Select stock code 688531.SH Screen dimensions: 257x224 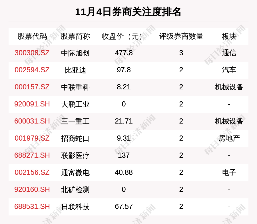click(32, 207)
